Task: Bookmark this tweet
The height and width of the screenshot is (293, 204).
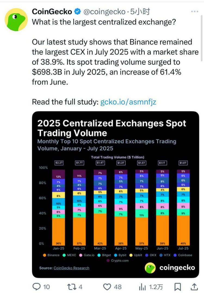Action: [178, 286]
